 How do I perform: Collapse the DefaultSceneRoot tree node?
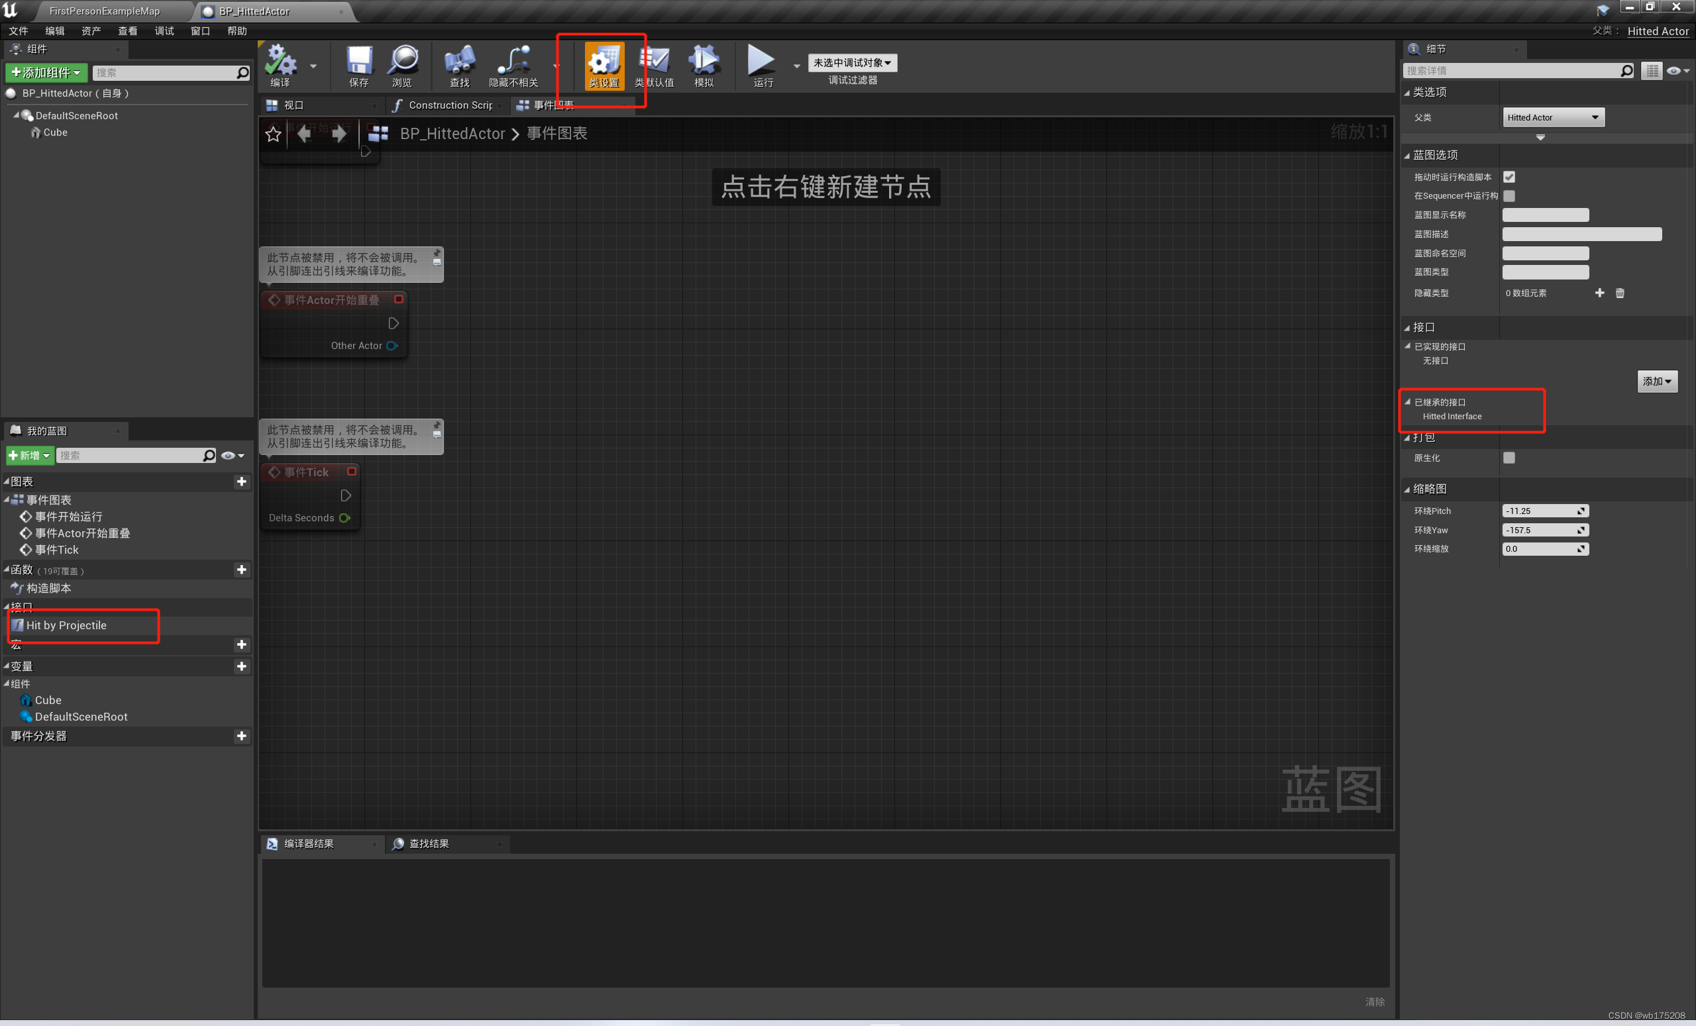coord(16,116)
